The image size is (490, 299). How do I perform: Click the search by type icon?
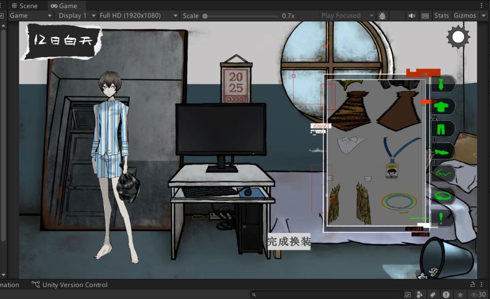pos(420,294)
